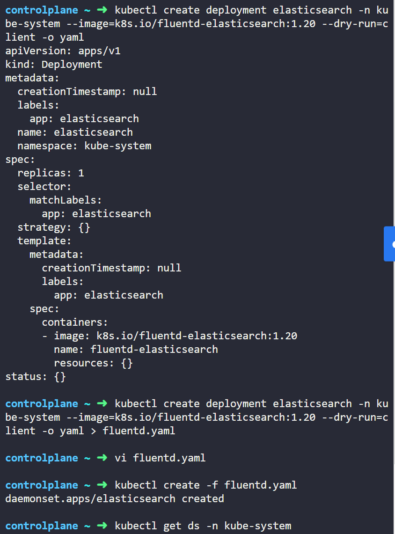This screenshot has height=534, width=395.
Task: Click 'image: k8s.io/fluentd-elasticsearch:1.20' line
Action: 176,336
